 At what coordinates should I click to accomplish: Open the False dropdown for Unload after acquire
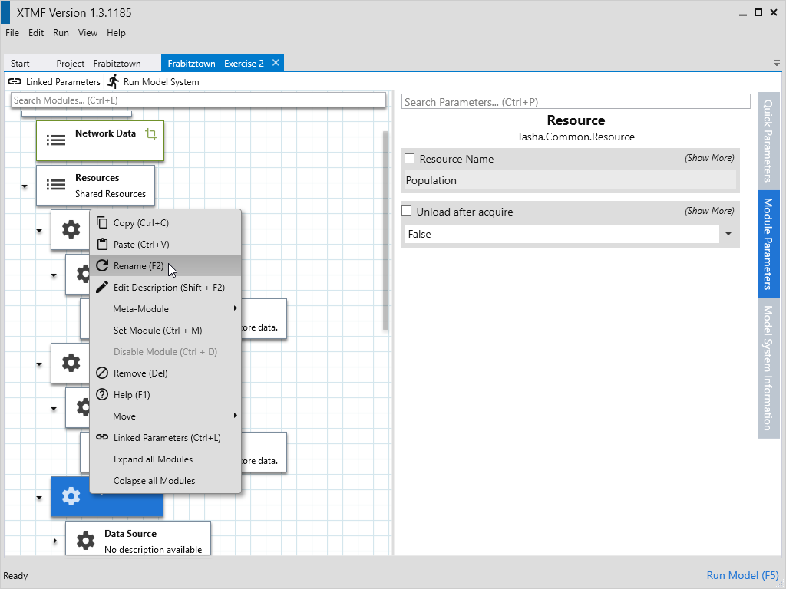pos(728,234)
